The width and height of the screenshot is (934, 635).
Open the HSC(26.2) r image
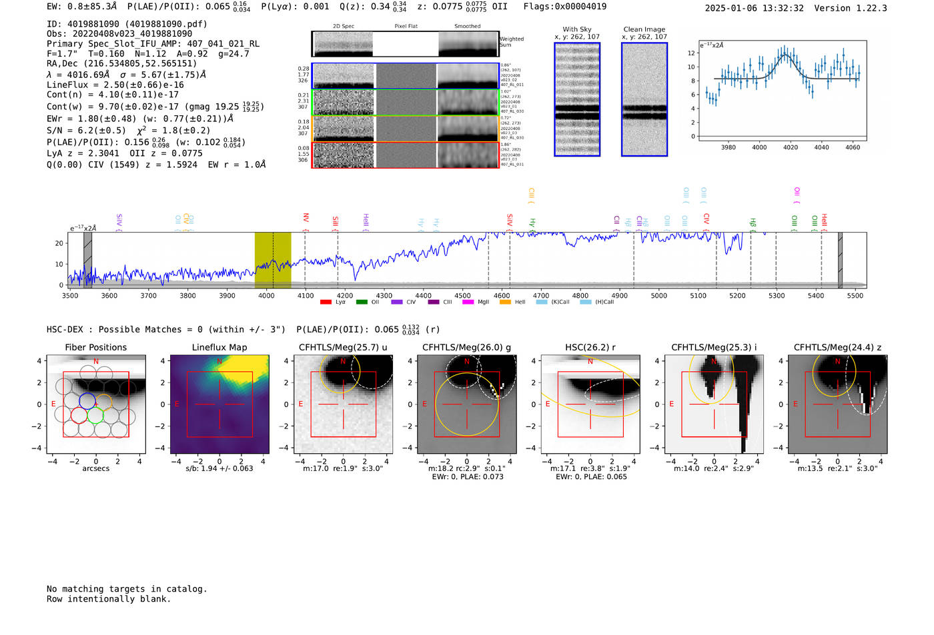[x=590, y=404]
